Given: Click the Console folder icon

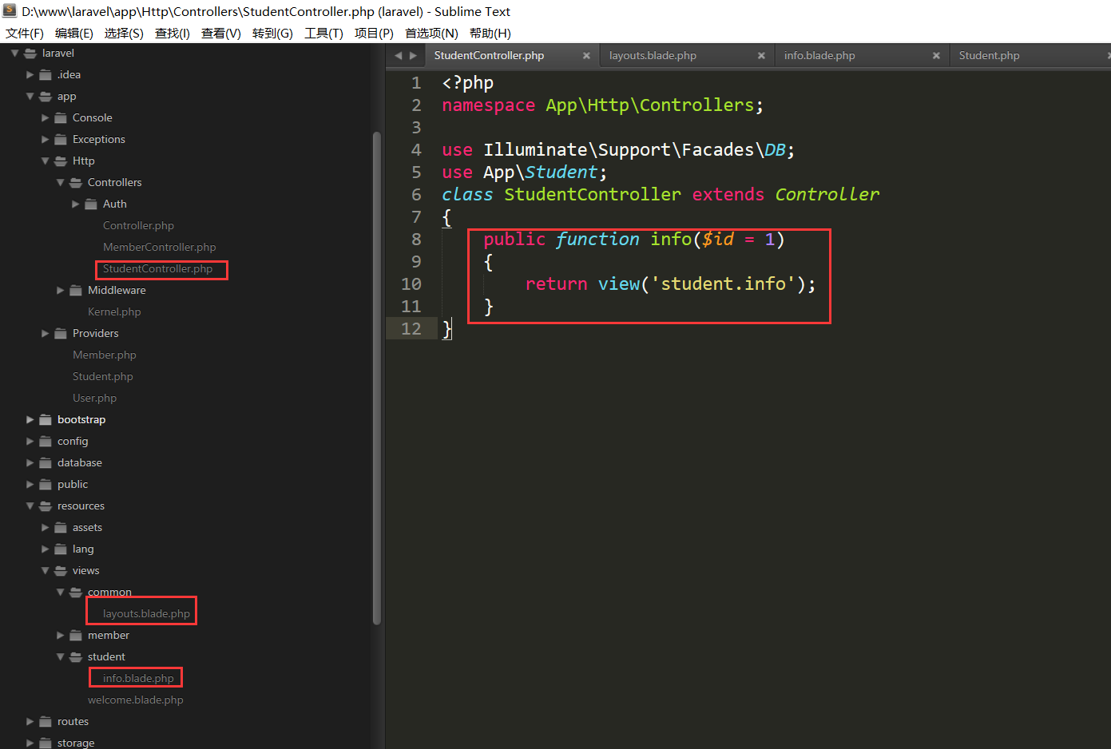Looking at the screenshot, I should pyautogui.click(x=61, y=117).
